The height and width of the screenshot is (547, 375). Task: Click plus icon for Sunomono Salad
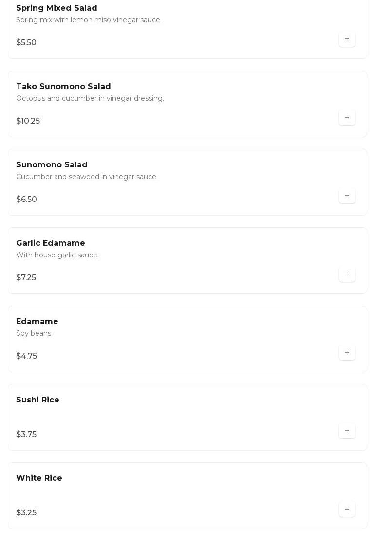[347, 196]
